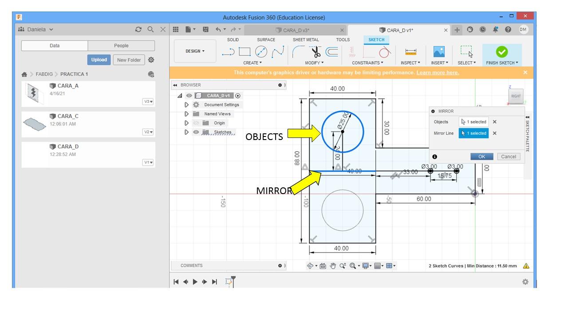This screenshot has height=319, width=568.
Task: Switch to the CARA_D v3* document tab
Action: [295, 30]
